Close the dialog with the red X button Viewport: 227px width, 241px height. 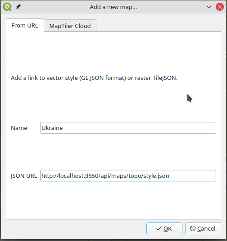tap(220, 7)
